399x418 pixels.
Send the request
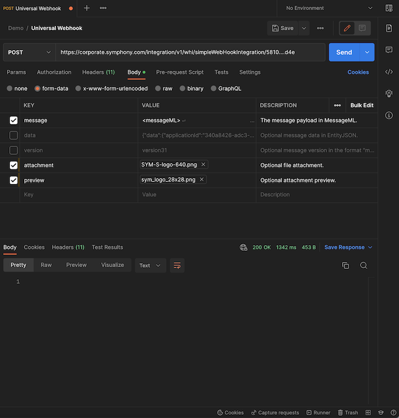tap(344, 52)
